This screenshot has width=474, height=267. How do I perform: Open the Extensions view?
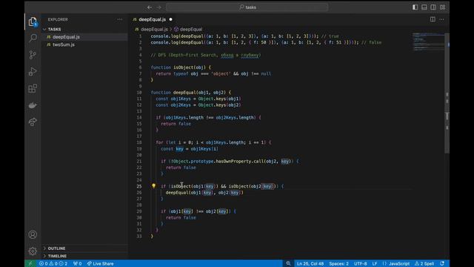pyautogui.click(x=33, y=88)
